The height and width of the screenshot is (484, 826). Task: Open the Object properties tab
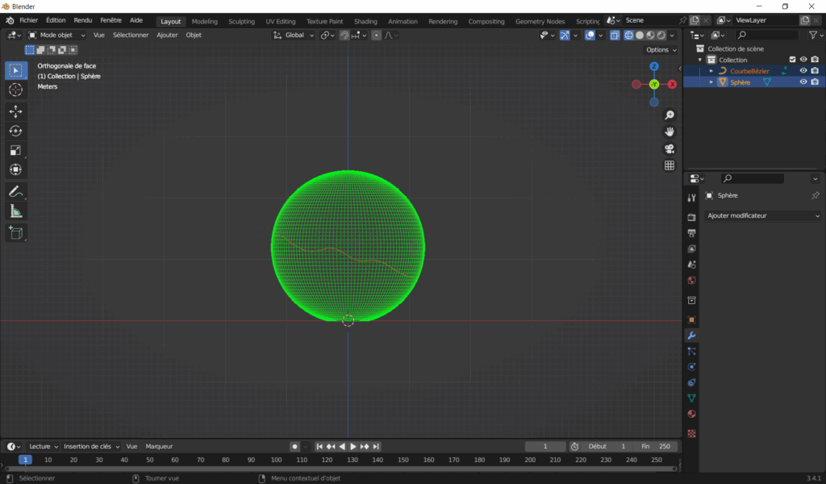tap(691, 319)
